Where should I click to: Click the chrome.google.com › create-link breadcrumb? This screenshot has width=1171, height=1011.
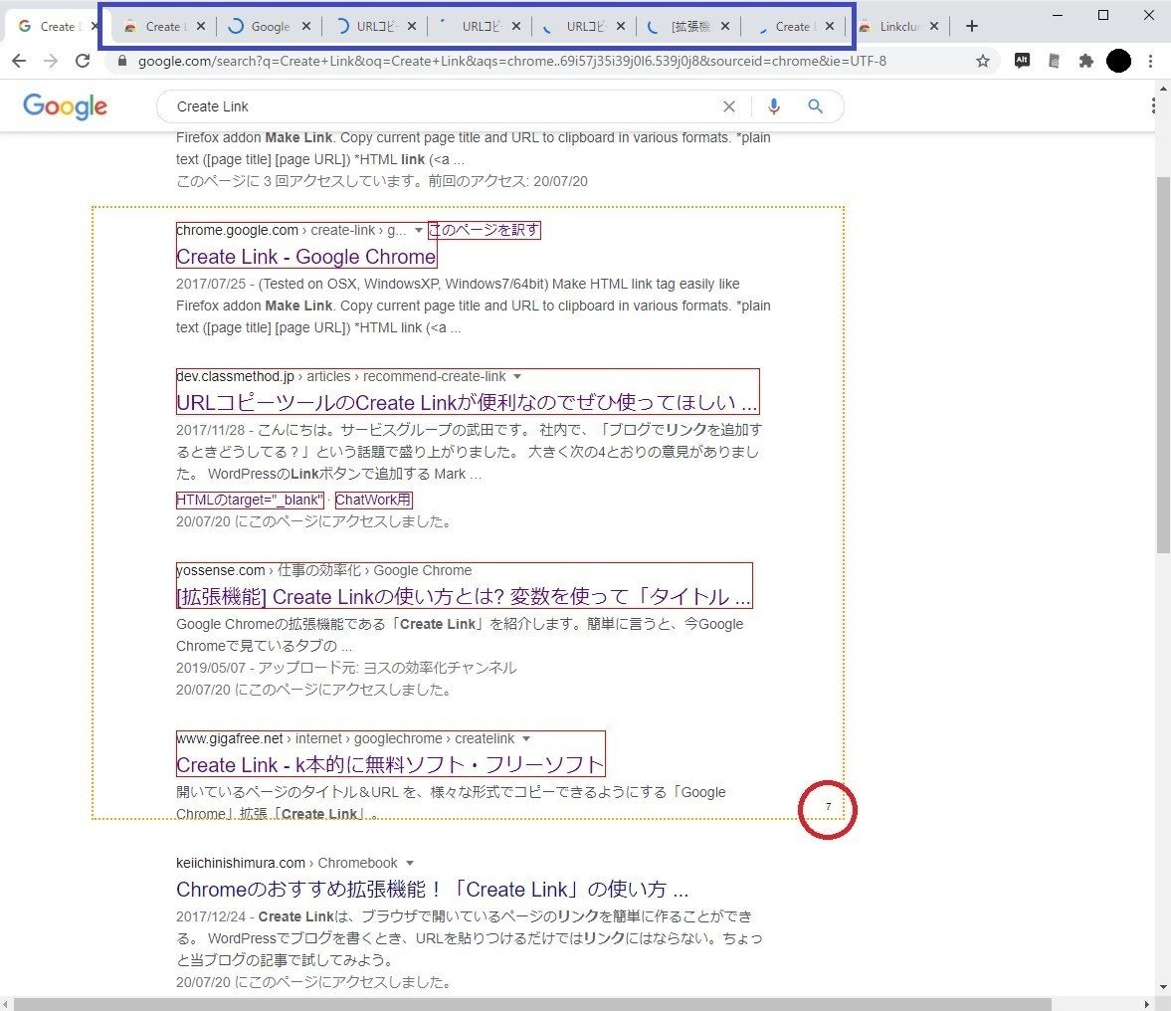(292, 230)
